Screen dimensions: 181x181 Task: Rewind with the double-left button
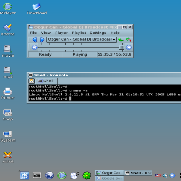click(34, 48)
